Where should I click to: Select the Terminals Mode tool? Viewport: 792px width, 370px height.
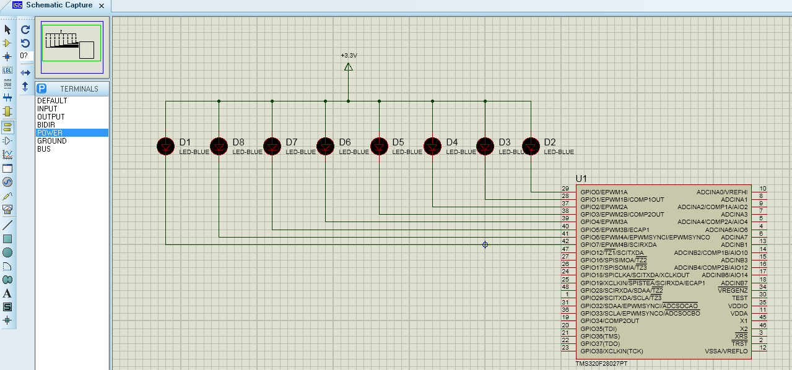pos(7,127)
